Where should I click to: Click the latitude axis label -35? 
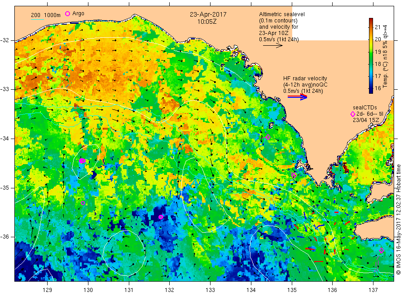coord(4,187)
